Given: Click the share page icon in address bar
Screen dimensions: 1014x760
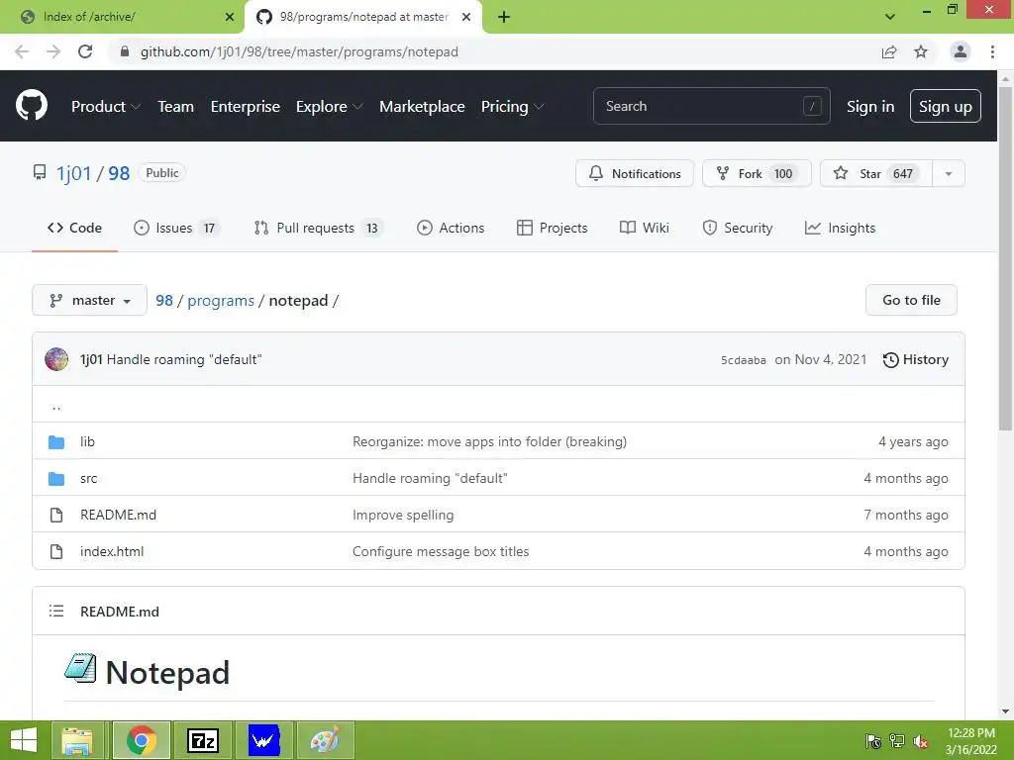Looking at the screenshot, I should point(889,51).
